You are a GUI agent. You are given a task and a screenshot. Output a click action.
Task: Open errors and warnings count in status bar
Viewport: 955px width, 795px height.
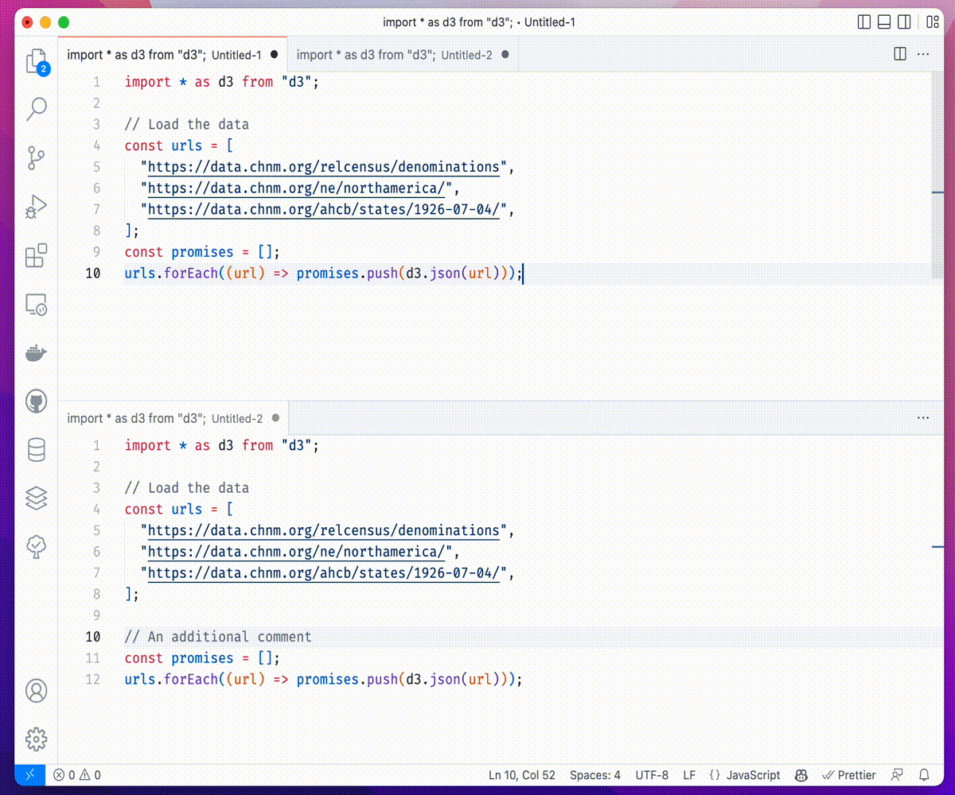coord(77,775)
